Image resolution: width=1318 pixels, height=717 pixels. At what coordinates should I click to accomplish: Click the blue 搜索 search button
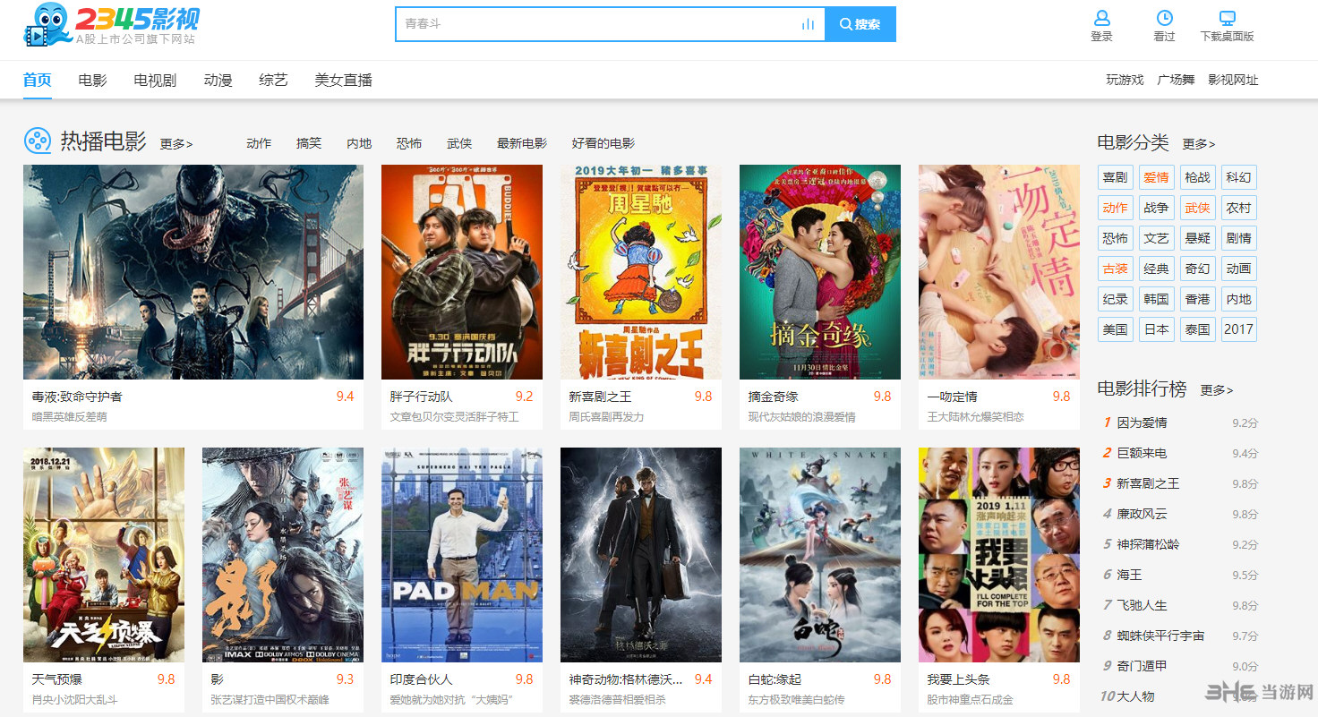[860, 24]
